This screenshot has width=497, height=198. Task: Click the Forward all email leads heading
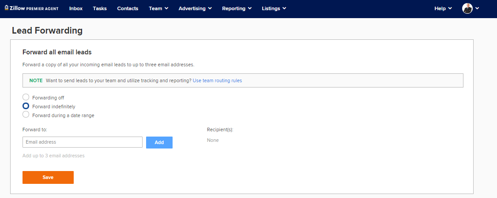(57, 52)
